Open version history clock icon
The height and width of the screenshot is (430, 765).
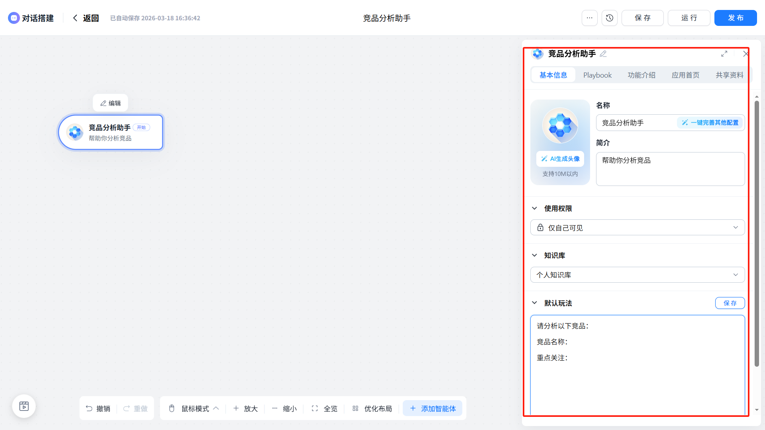click(x=609, y=18)
